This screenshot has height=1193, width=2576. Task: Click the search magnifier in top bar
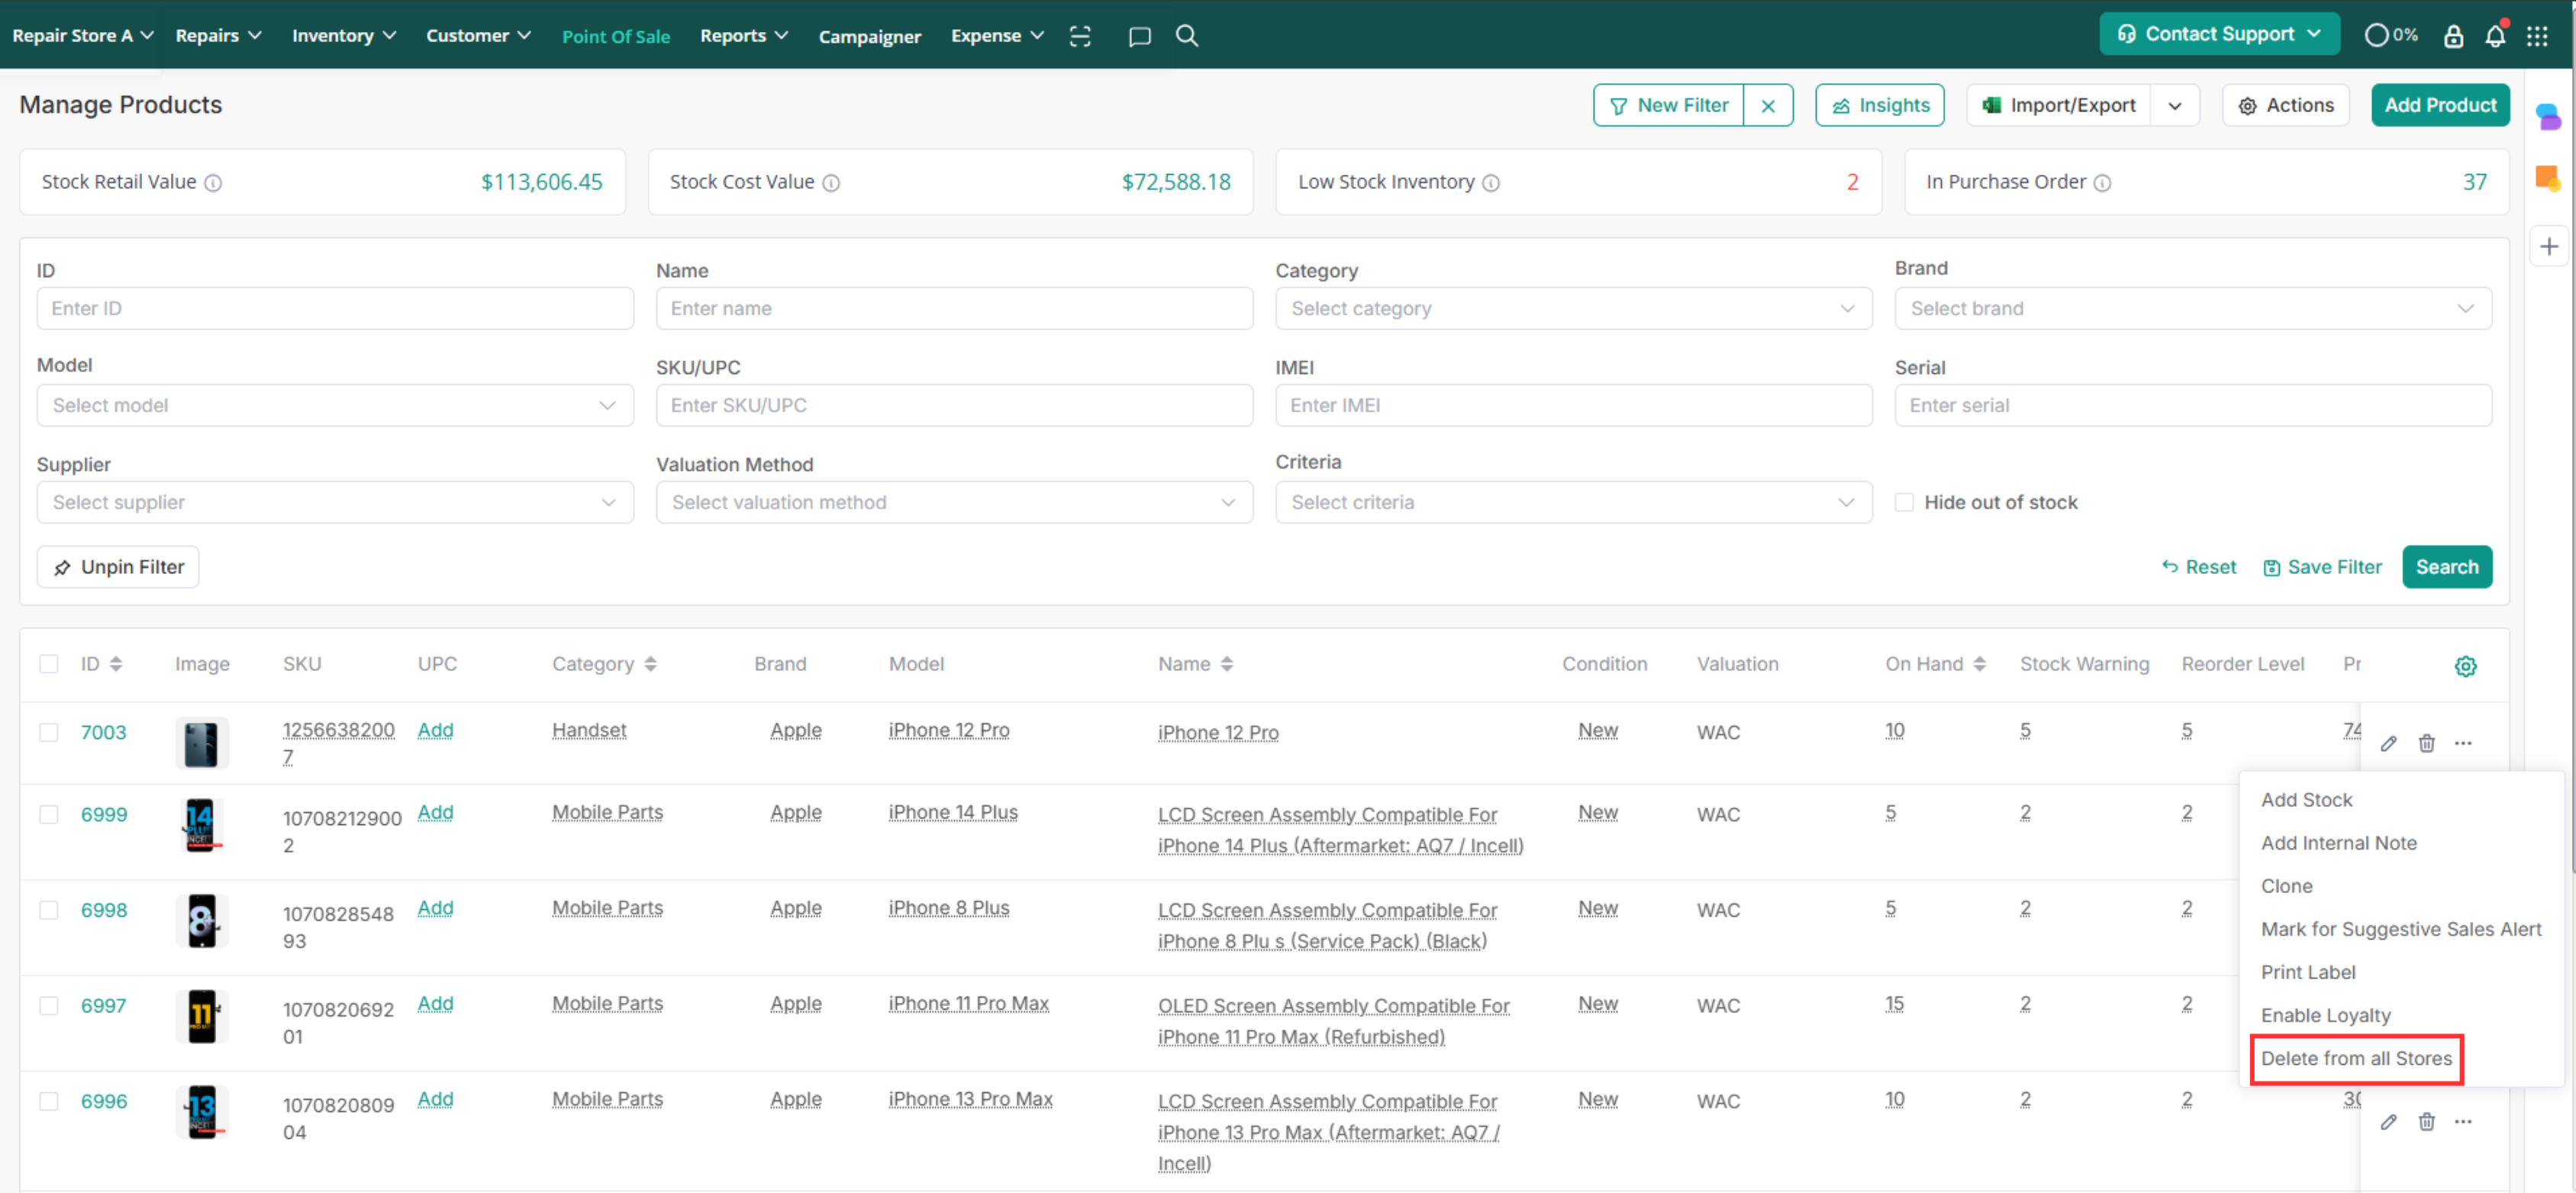click(x=1187, y=36)
